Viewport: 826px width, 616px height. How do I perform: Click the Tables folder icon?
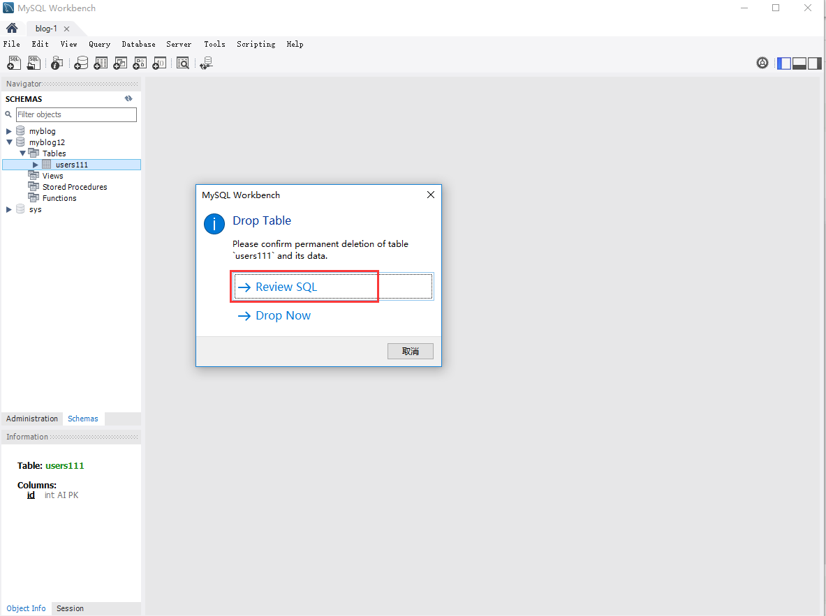point(34,153)
